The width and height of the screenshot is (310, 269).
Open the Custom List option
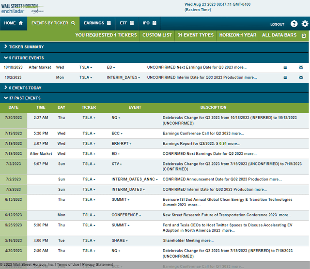[157, 35]
